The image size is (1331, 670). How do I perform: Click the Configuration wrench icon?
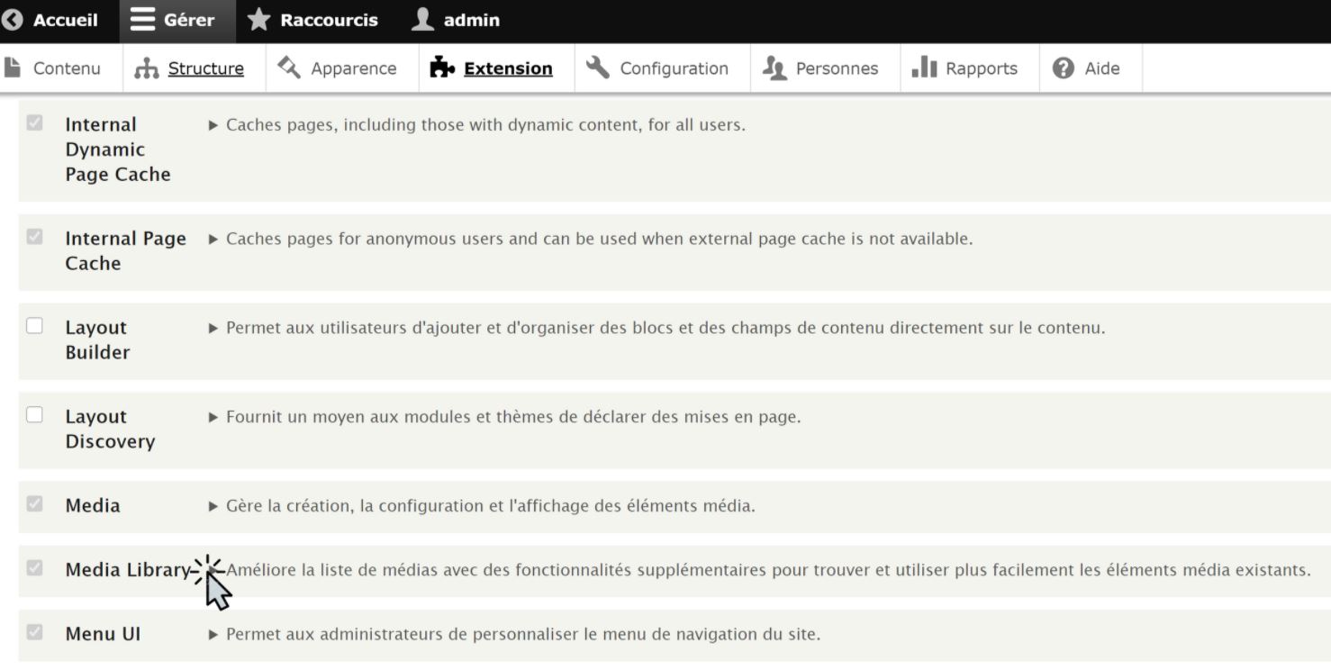[597, 68]
